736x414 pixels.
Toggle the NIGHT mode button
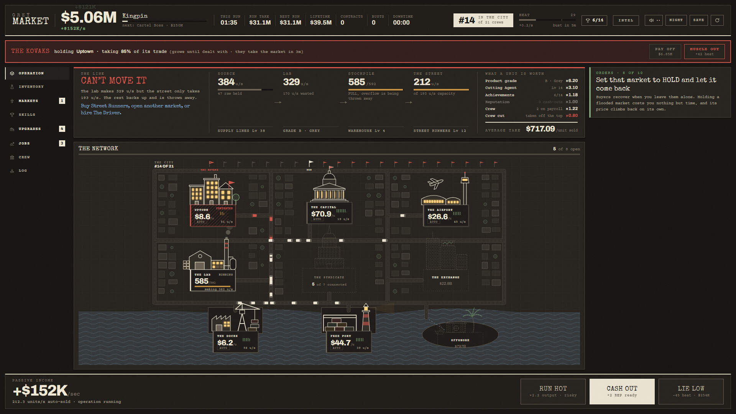tap(676, 20)
